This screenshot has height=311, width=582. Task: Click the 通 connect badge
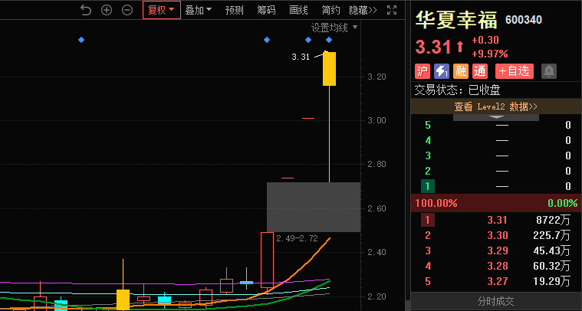pos(480,71)
